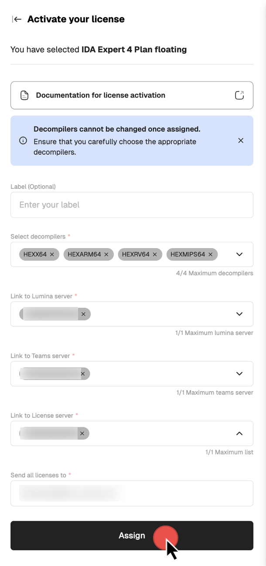Click the Send all licenses to field
Image resolution: width=266 pixels, height=566 pixels.
[x=132, y=493]
